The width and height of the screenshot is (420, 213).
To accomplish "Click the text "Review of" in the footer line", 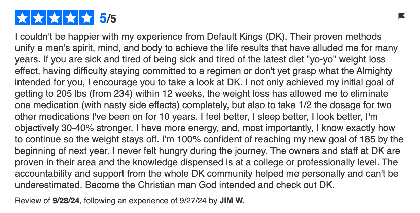I will pyautogui.click(x=33, y=201).
